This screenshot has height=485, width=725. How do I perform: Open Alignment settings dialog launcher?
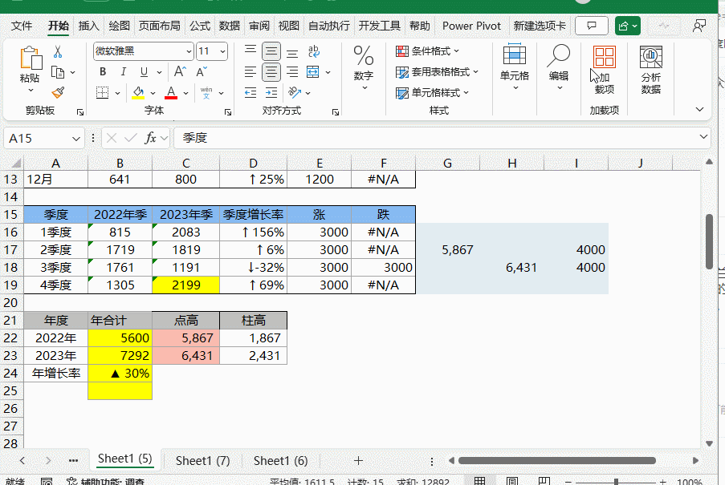[336, 112]
